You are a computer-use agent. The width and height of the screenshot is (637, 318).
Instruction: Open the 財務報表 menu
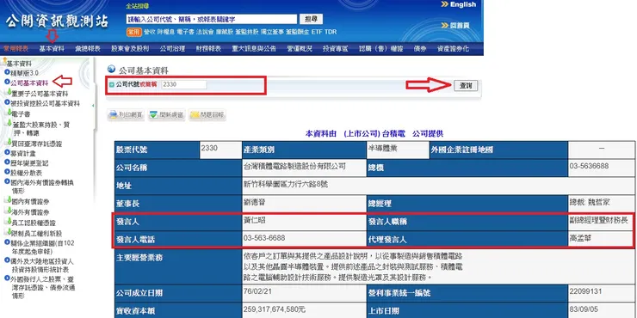208,49
